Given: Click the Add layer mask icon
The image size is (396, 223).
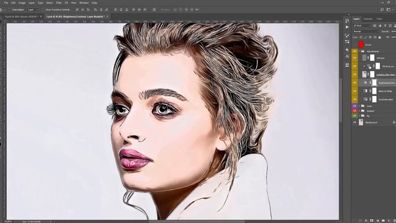Looking at the screenshot, I should point(372,221).
